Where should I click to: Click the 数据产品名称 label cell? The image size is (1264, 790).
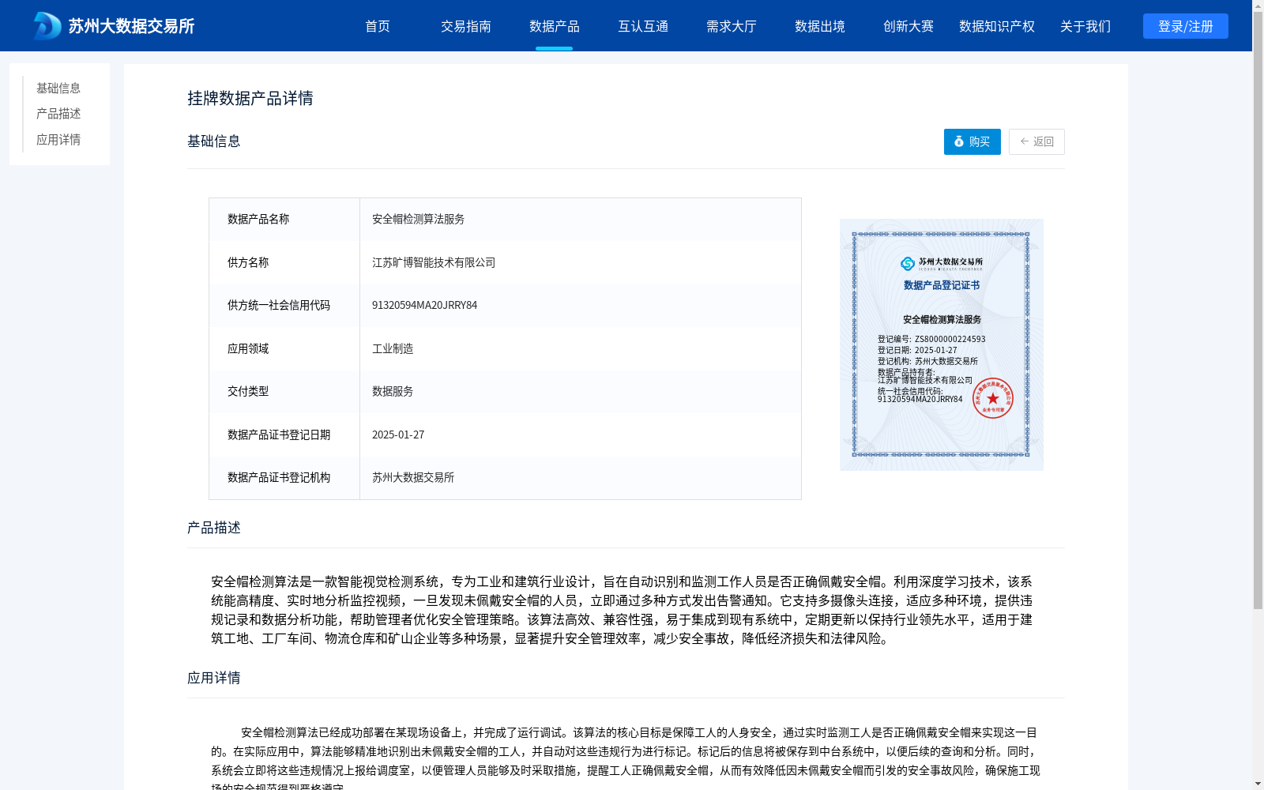(x=284, y=220)
